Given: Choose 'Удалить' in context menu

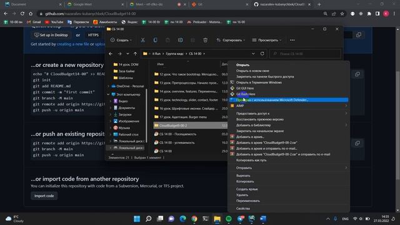Looking at the screenshot, I should 242,195.
